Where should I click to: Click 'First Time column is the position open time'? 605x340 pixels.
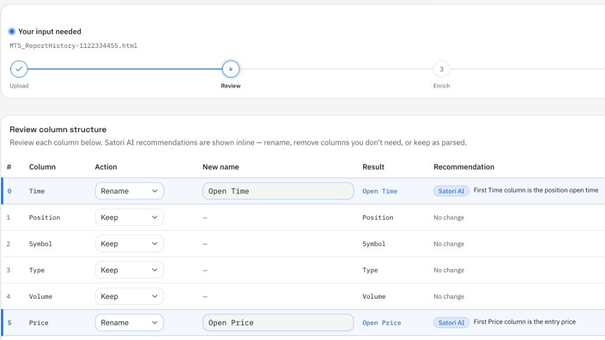point(536,190)
